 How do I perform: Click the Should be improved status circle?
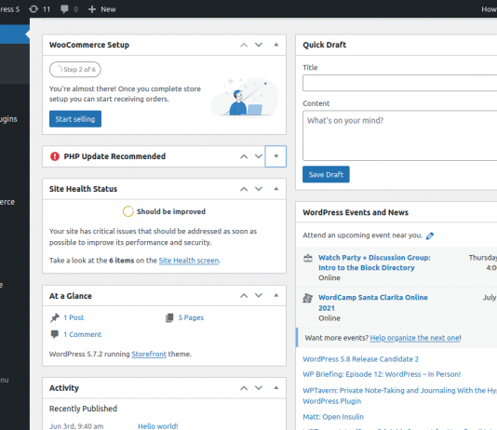click(x=128, y=211)
